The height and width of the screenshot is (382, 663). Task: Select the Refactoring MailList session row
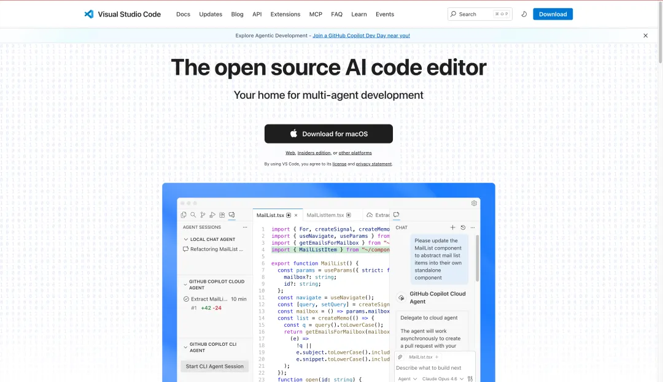point(215,249)
